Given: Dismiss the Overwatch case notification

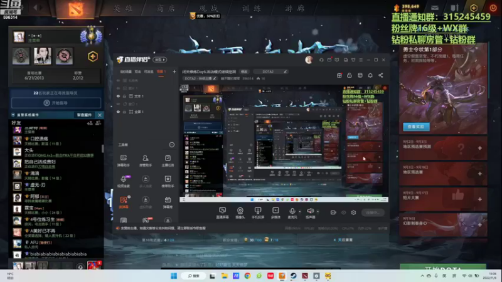Looking at the screenshot, I should tap(100, 115).
